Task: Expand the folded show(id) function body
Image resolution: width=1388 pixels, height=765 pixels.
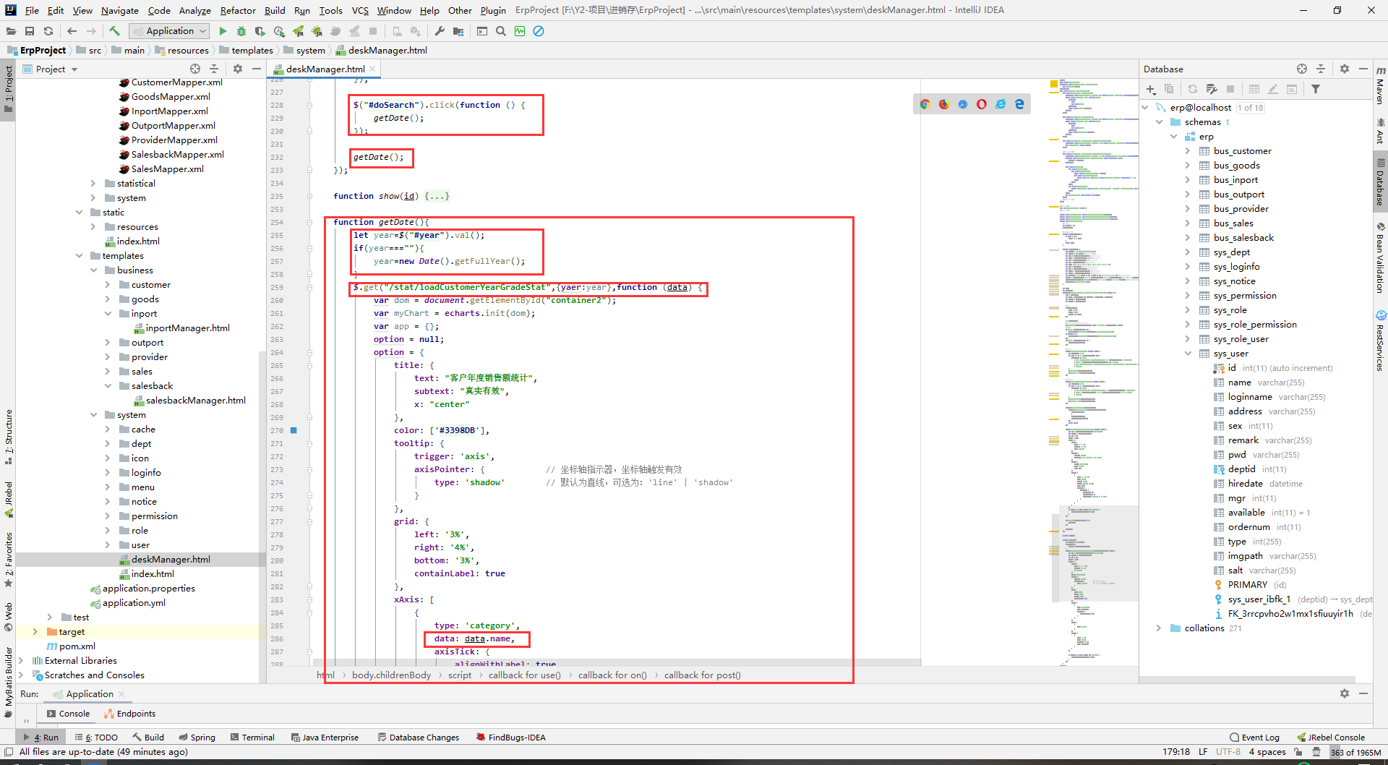Action: click(x=437, y=196)
